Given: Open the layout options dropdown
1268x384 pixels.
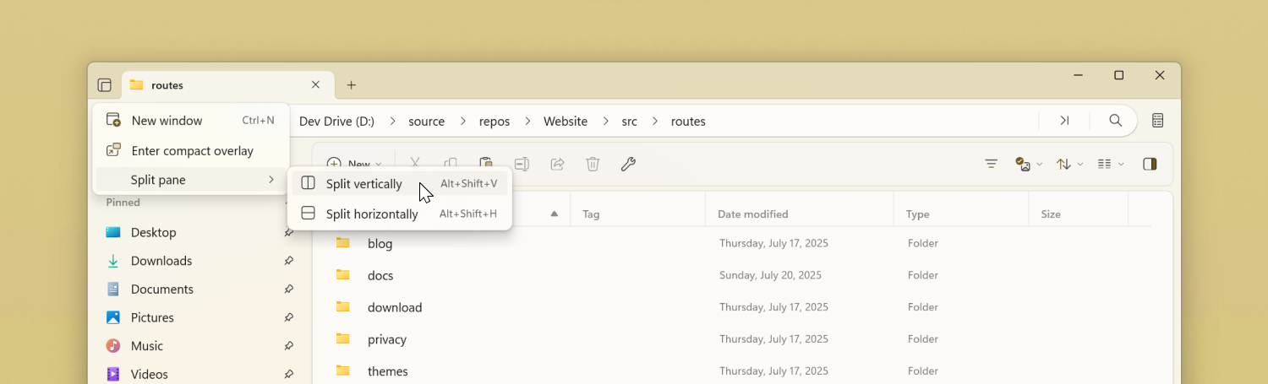Looking at the screenshot, I should 1110,165.
